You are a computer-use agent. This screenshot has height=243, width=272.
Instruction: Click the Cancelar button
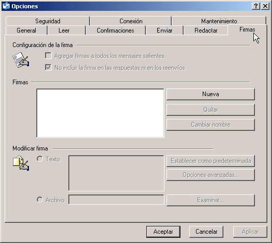pos(206,232)
